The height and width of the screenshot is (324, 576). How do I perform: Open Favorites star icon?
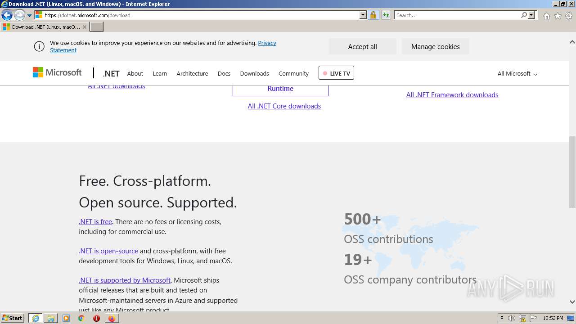point(558,16)
